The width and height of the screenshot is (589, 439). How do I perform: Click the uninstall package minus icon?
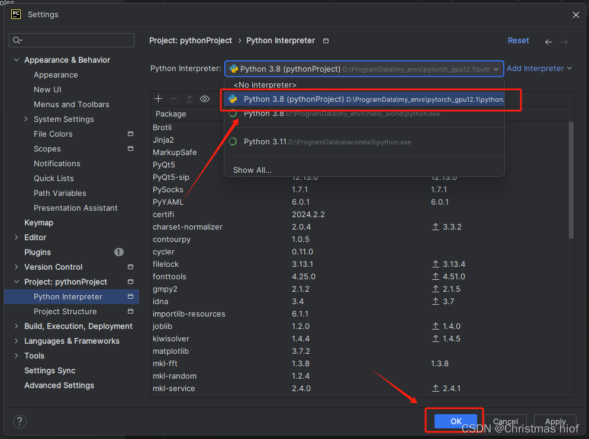tap(173, 99)
